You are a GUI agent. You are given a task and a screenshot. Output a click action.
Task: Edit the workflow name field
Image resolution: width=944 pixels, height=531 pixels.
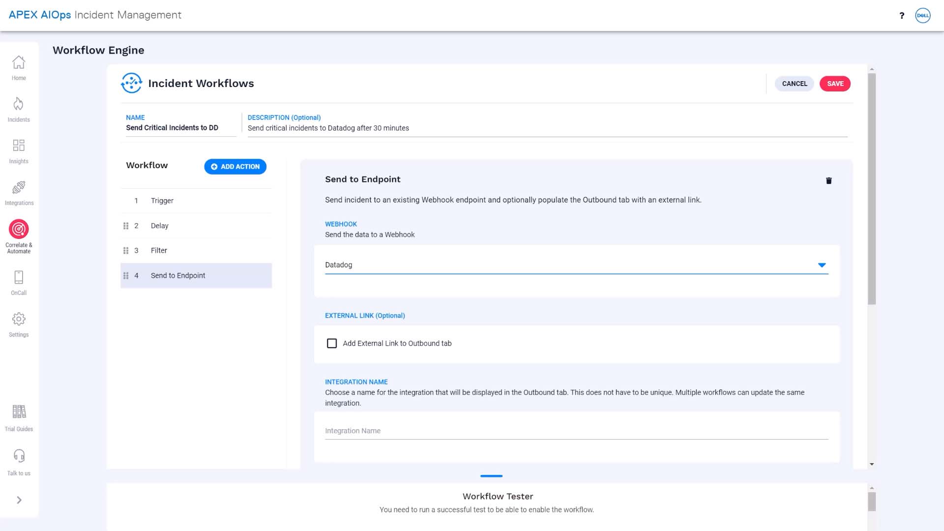[181, 128]
